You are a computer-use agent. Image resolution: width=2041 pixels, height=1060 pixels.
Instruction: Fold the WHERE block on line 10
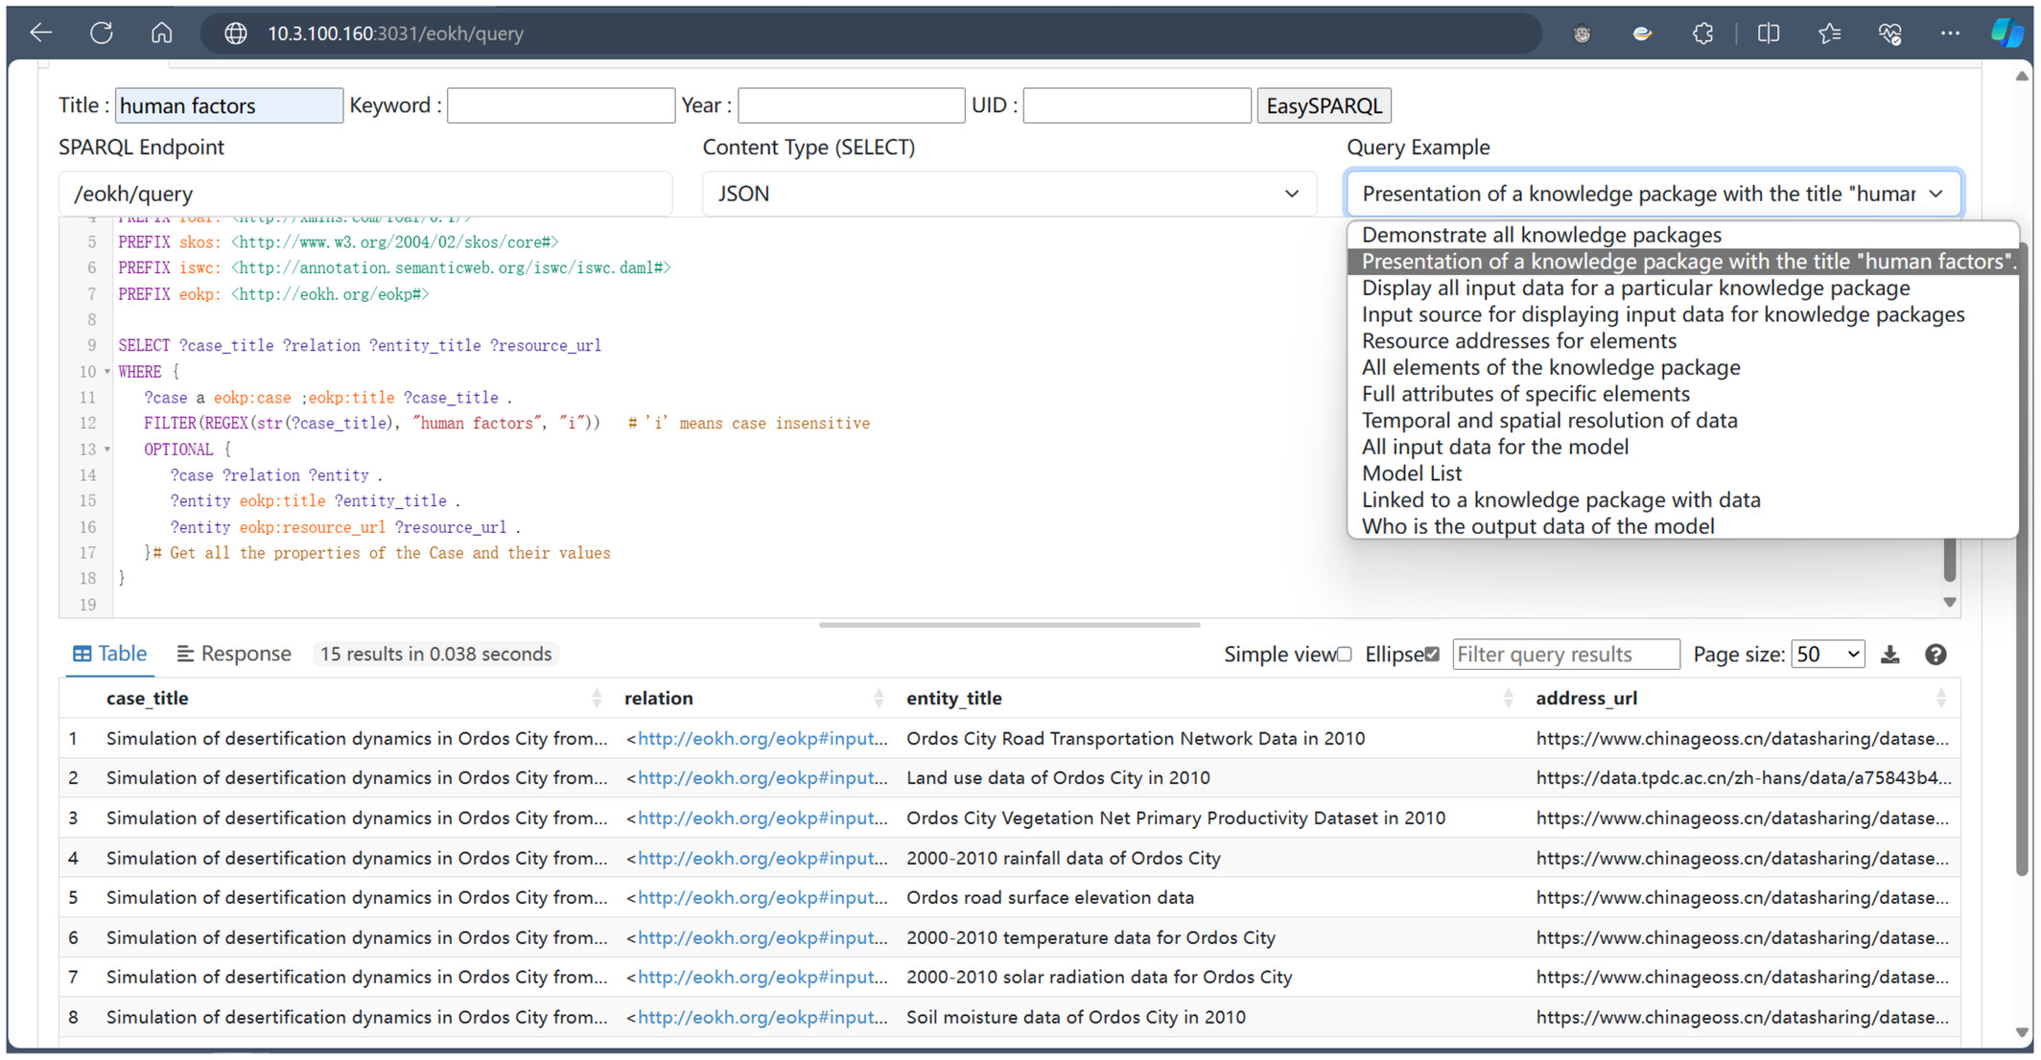tap(107, 372)
